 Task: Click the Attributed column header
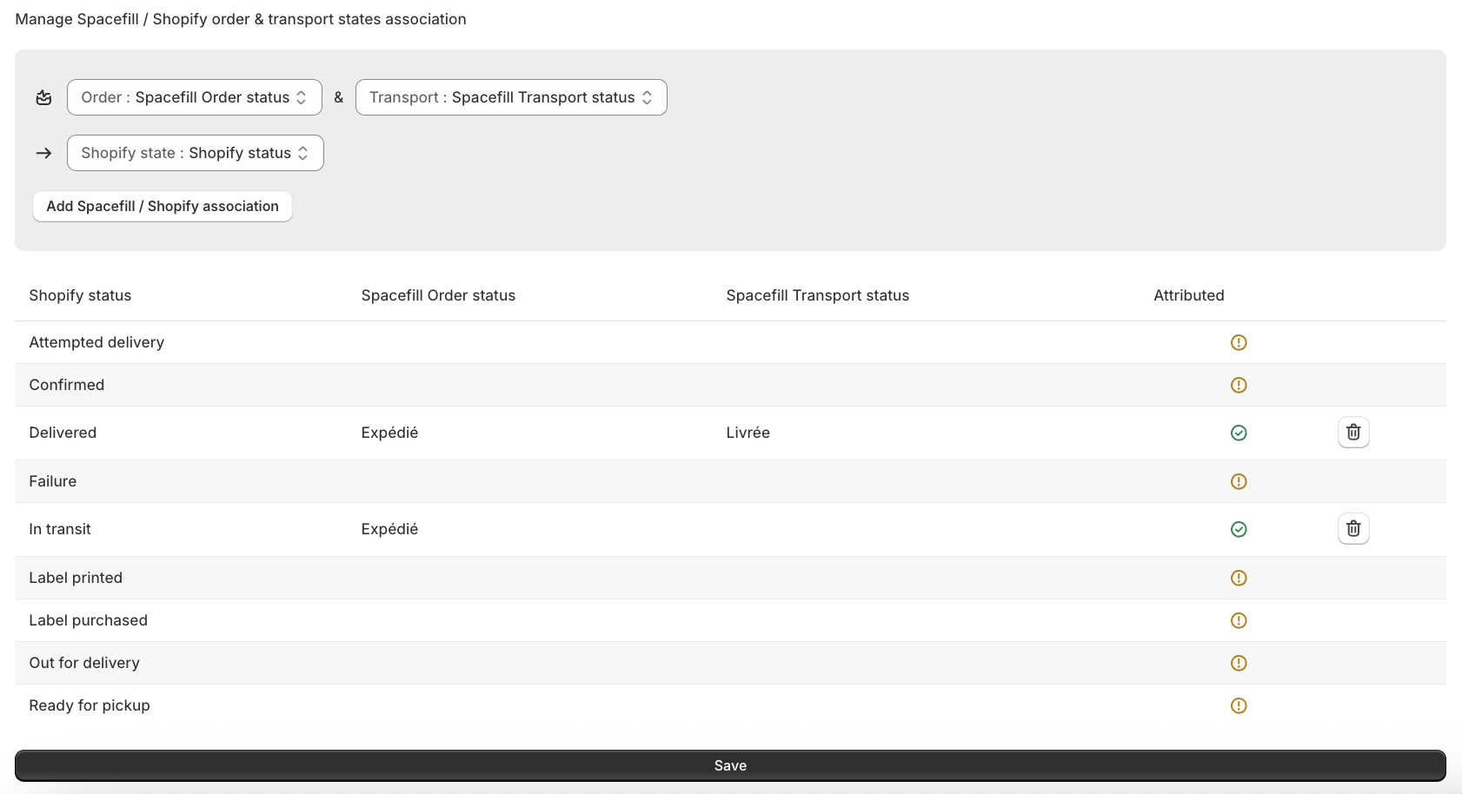point(1188,295)
